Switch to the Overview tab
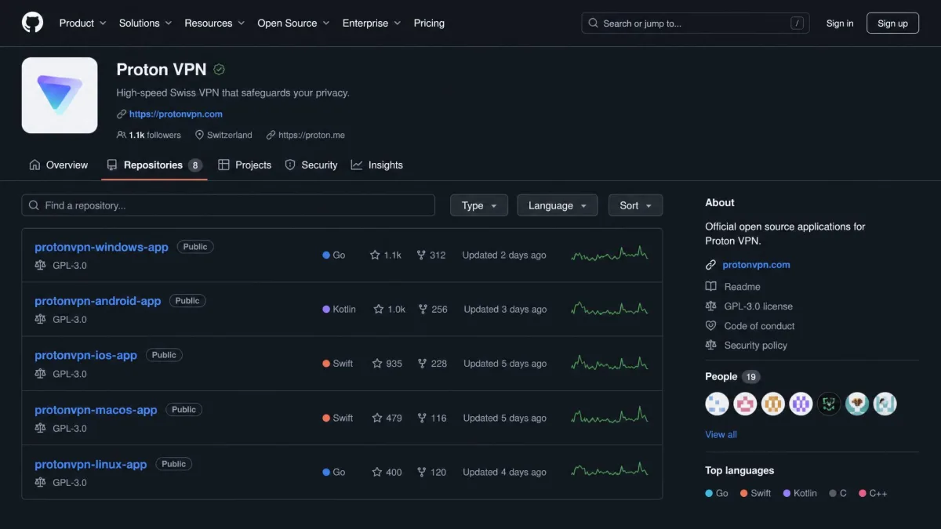 (x=59, y=165)
